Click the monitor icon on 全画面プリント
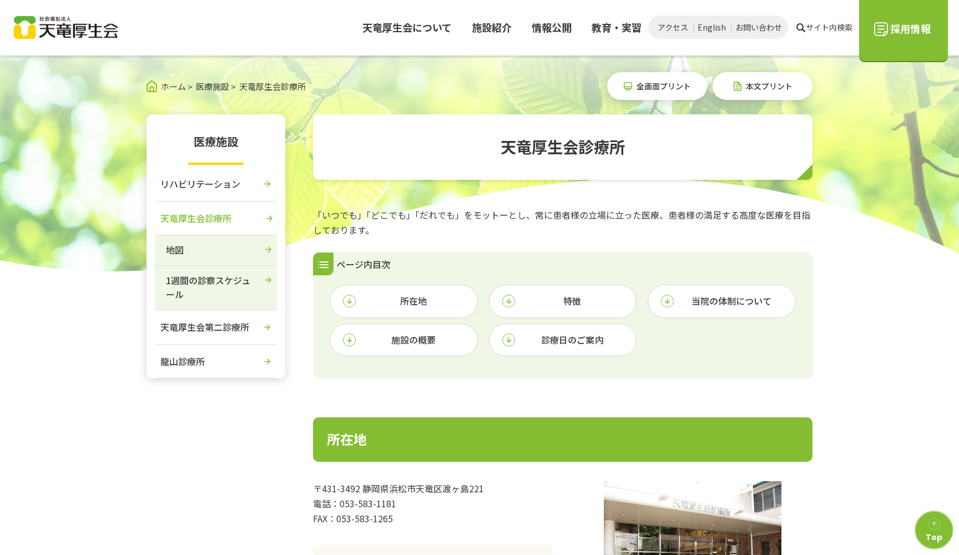The image size is (959, 555). 628,86
